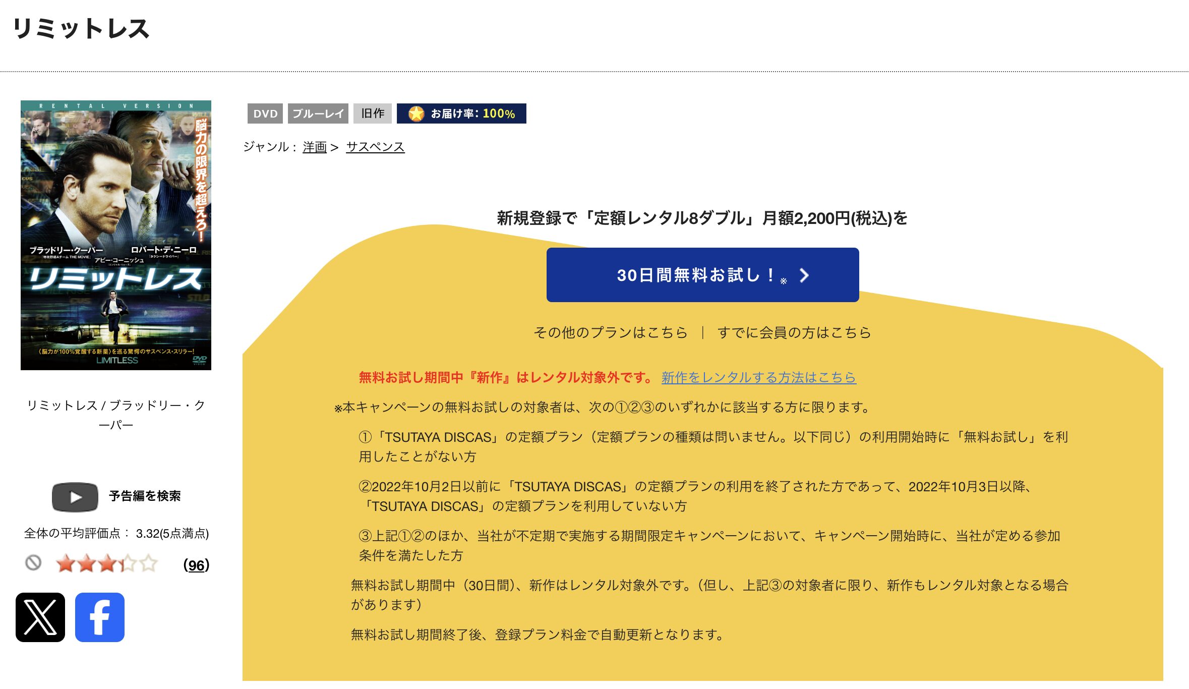Click the ジャンル label
Screen dimensions: 1189x689
coord(269,147)
